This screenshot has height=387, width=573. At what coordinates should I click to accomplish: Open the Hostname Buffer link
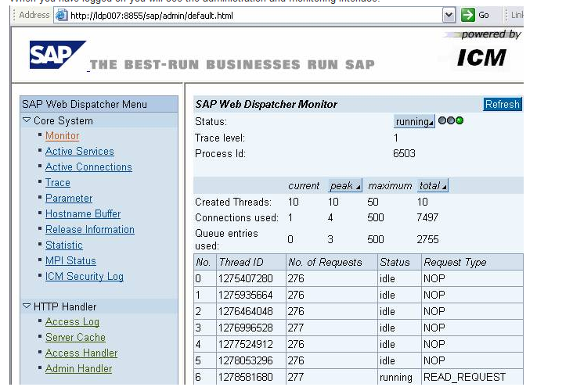click(x=83, y=214)
